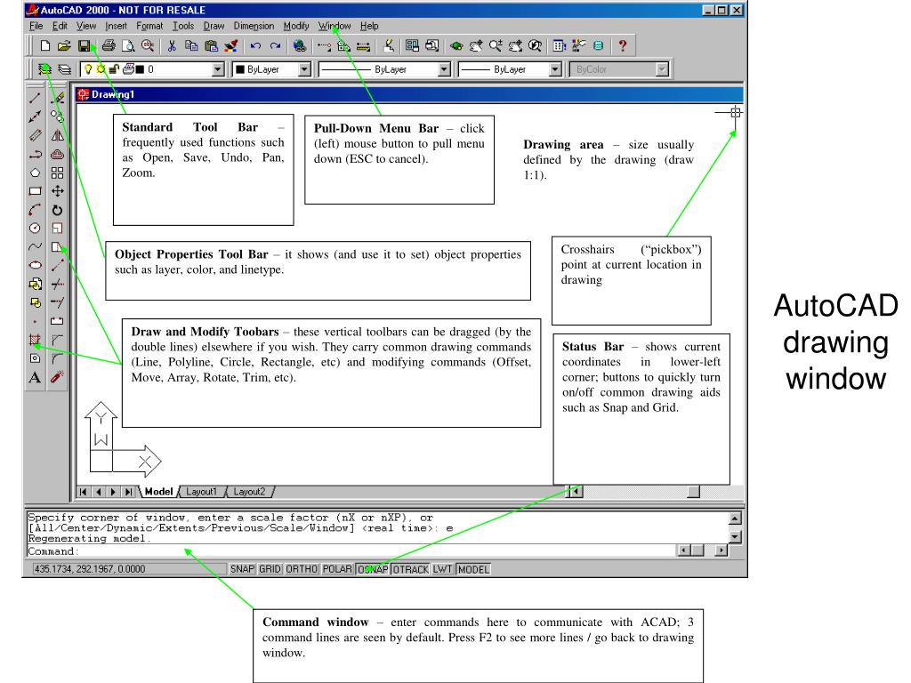Toggle POLAR tracking in status bar

click(337, 569)
